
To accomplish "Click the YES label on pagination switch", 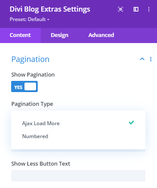I will click(18, 87).
